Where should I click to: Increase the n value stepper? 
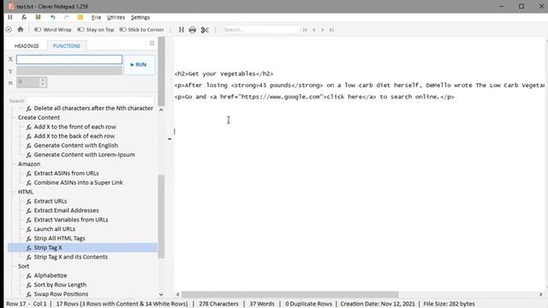[43, 80]
